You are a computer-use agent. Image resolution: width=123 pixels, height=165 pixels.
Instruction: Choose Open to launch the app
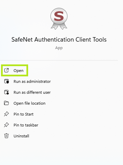[15, 71]
